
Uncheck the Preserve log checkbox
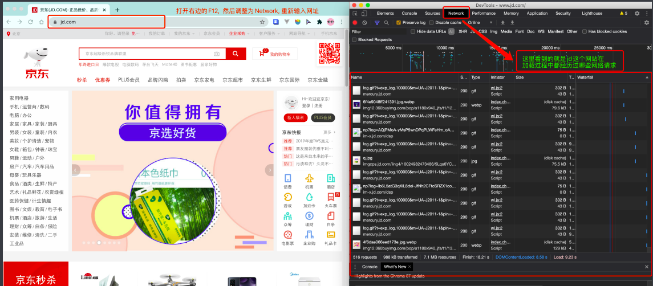(x=399, y=22)
